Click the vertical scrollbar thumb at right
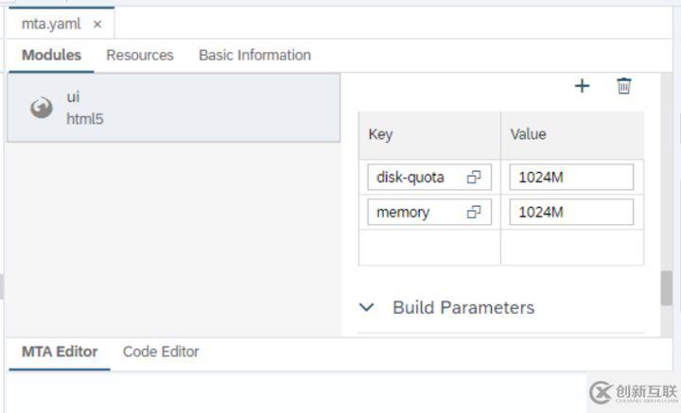681x413 pixels. pyautogui.click(x=666, y=288)
